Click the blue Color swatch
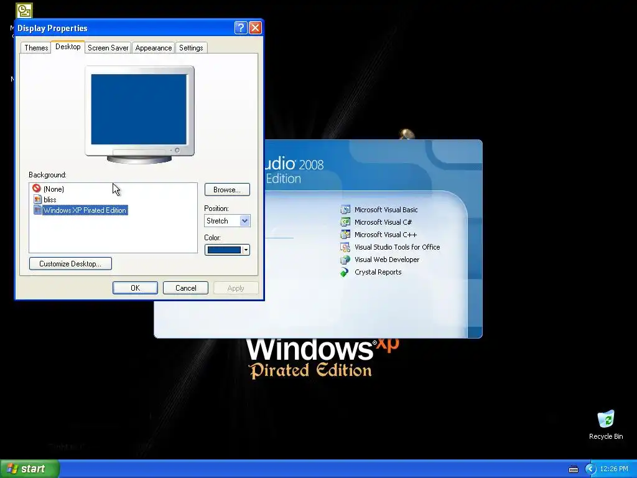Viewport: 637px width, 478px height. point(224,250)
